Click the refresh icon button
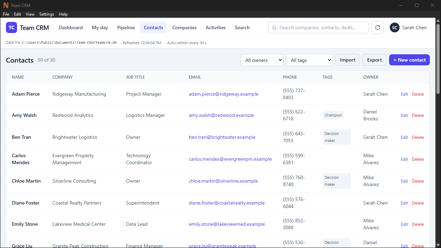This screenshot has width=441, height=248. click(378, 27)
